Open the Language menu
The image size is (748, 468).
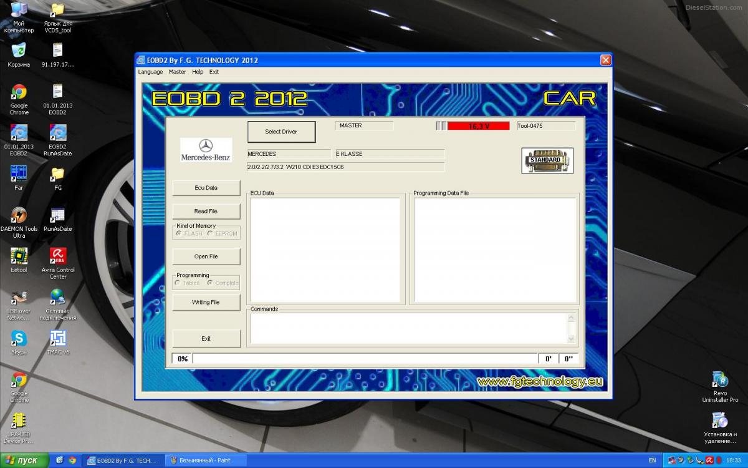coord(150,72)
